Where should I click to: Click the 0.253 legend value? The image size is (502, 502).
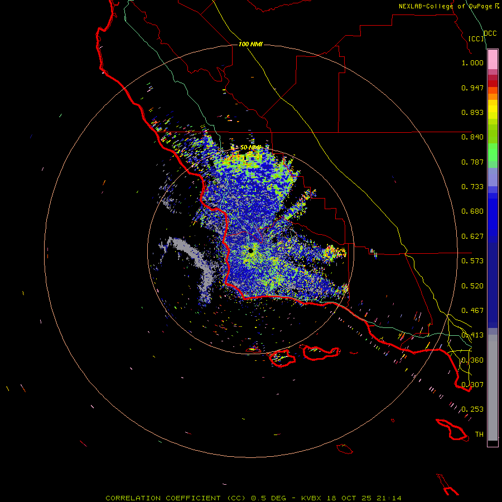tap(472, 409)
